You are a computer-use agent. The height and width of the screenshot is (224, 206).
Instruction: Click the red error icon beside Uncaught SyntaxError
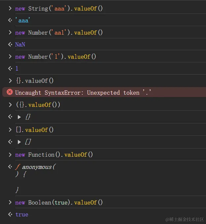(x=10, y=92)
